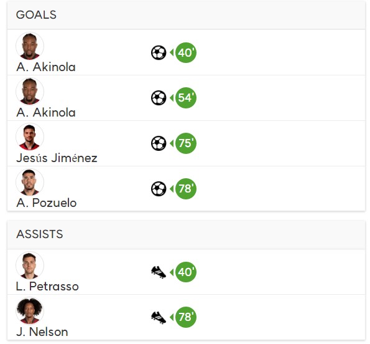Select the green 40' goal minute badge
Image resolution: width=370 pixels, height=344 pixels.
pos(186,52)
